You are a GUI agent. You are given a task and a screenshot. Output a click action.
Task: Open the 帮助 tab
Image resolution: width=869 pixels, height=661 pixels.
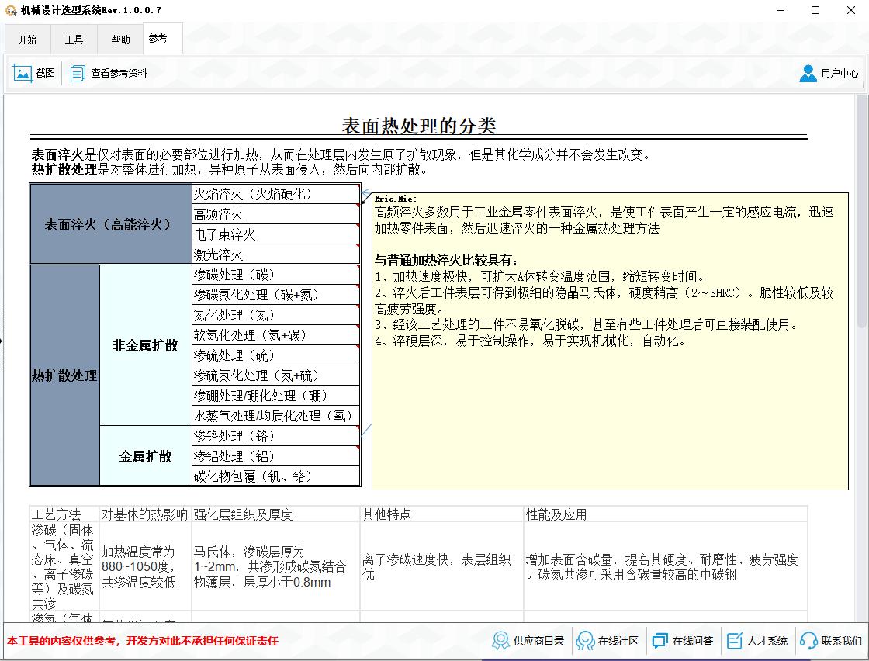[x=120, y=40]
